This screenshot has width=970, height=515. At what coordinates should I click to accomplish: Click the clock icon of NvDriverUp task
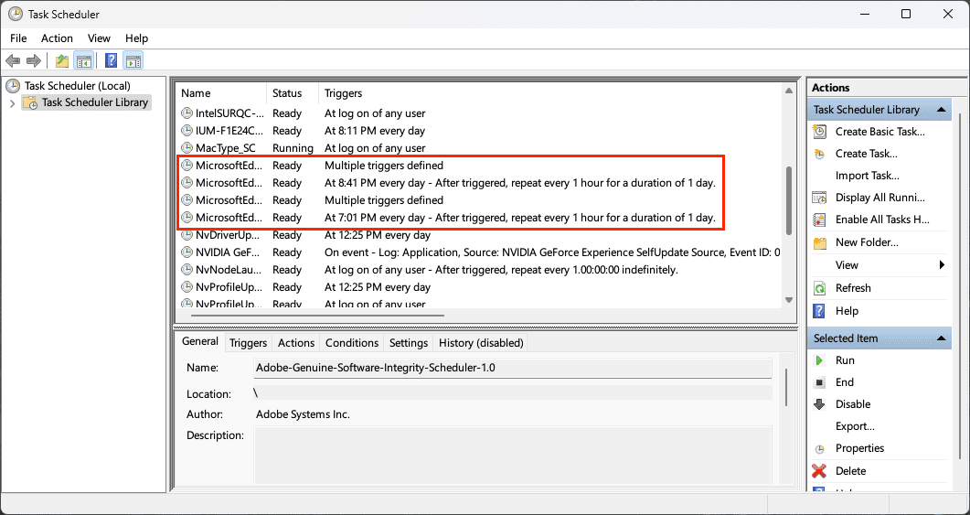coord(187,235)
